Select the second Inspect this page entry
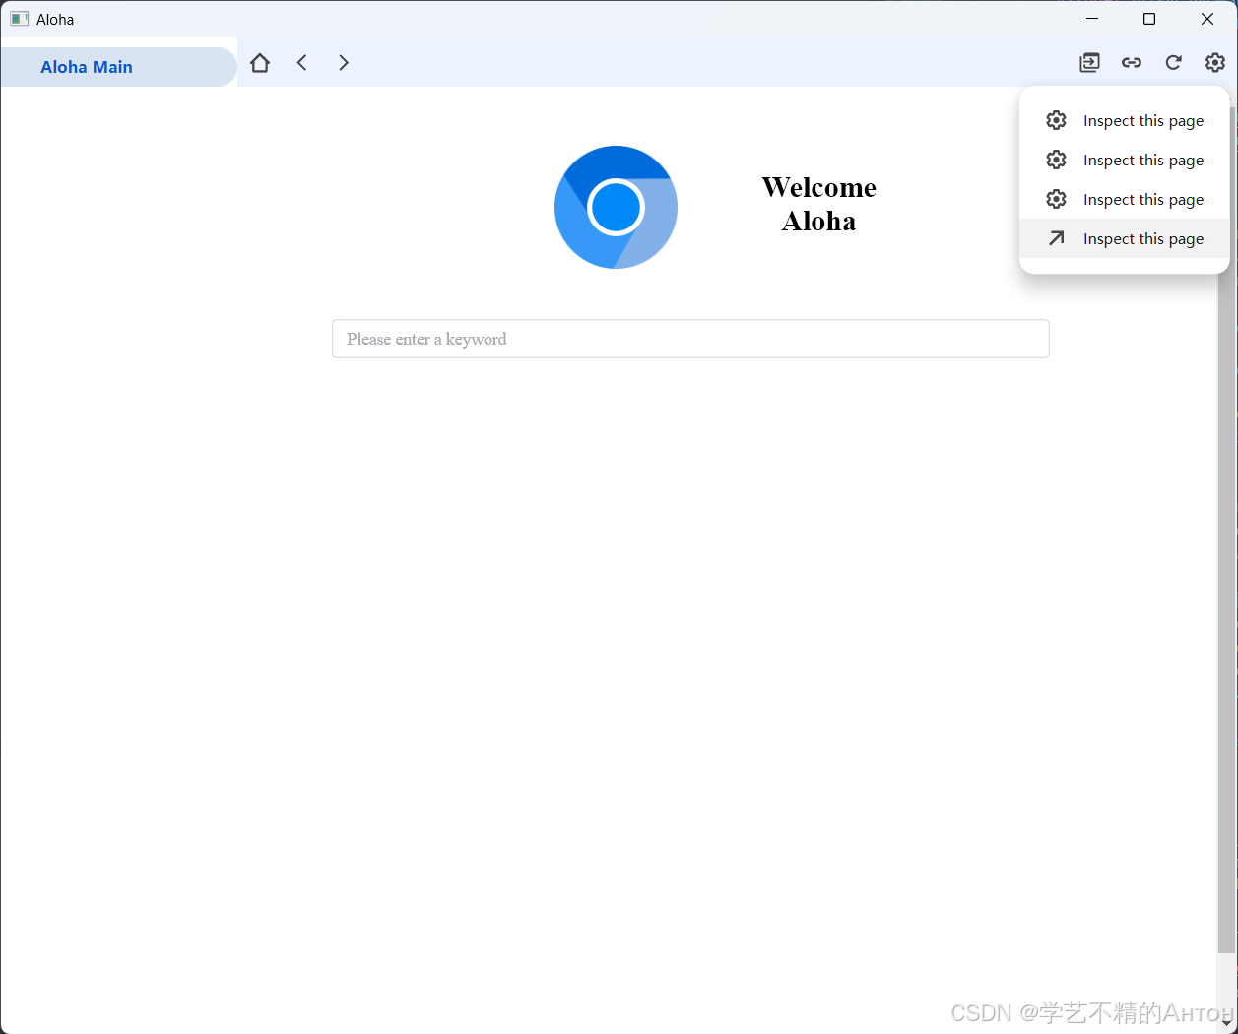This screenshot has height=1034, width=1238. click(1143, 160)
